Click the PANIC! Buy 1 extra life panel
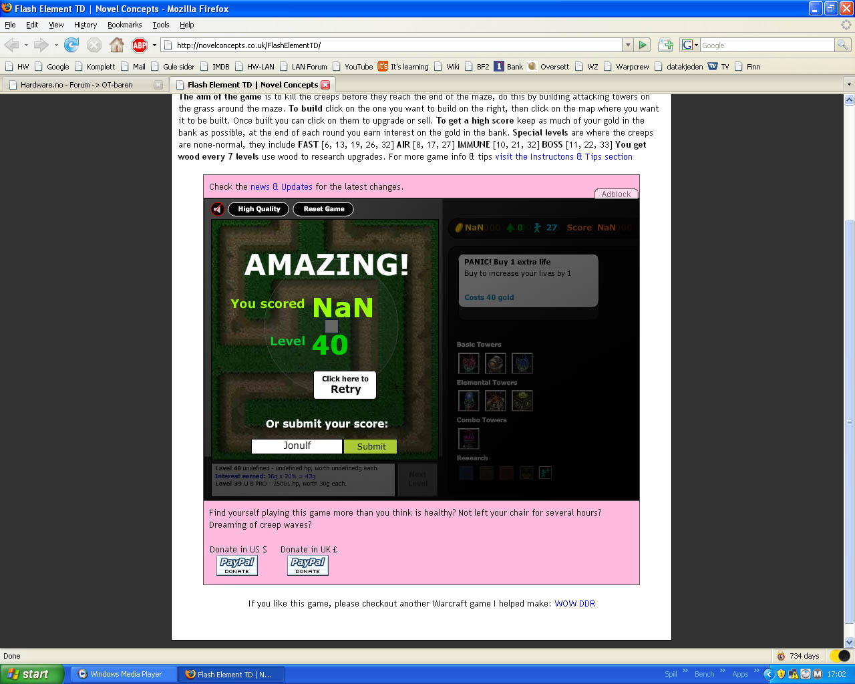The image size is (855, 684). pos(528,281)
